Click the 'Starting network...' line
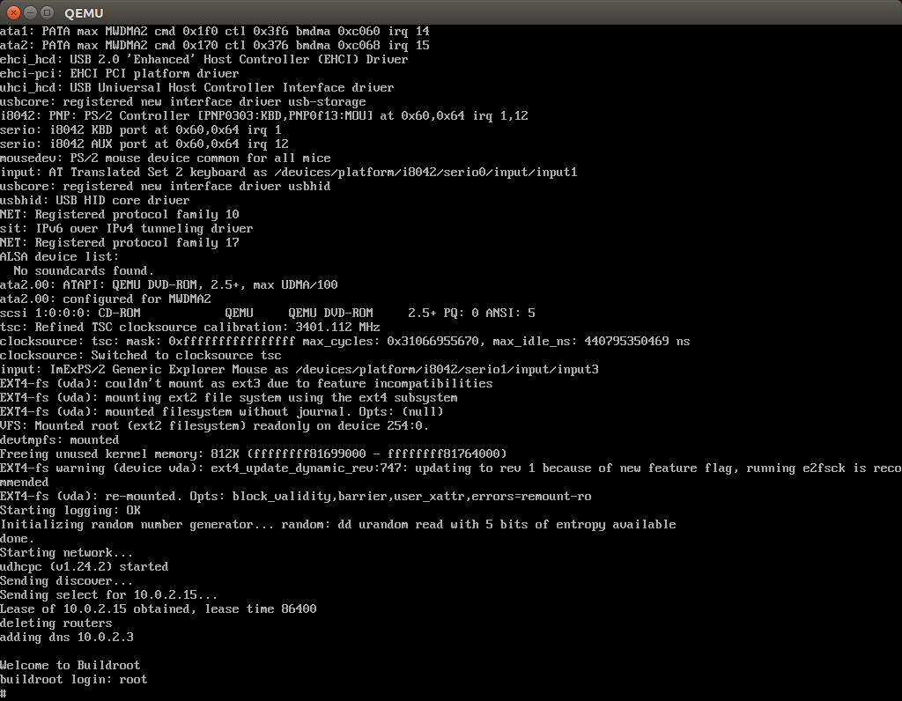 pos(66,553)
